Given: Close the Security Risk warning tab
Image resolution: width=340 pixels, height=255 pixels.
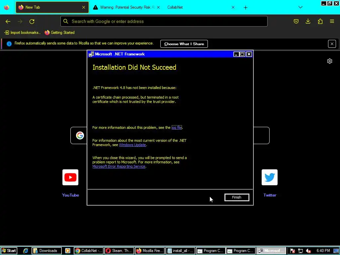Looking at the screenshot, I should click(158, 7).
